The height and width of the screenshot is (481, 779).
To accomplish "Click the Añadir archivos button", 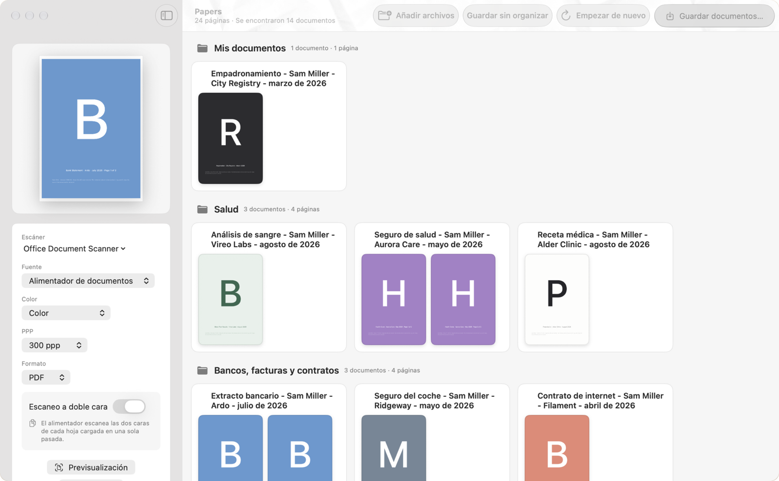I will coord(416,16).
